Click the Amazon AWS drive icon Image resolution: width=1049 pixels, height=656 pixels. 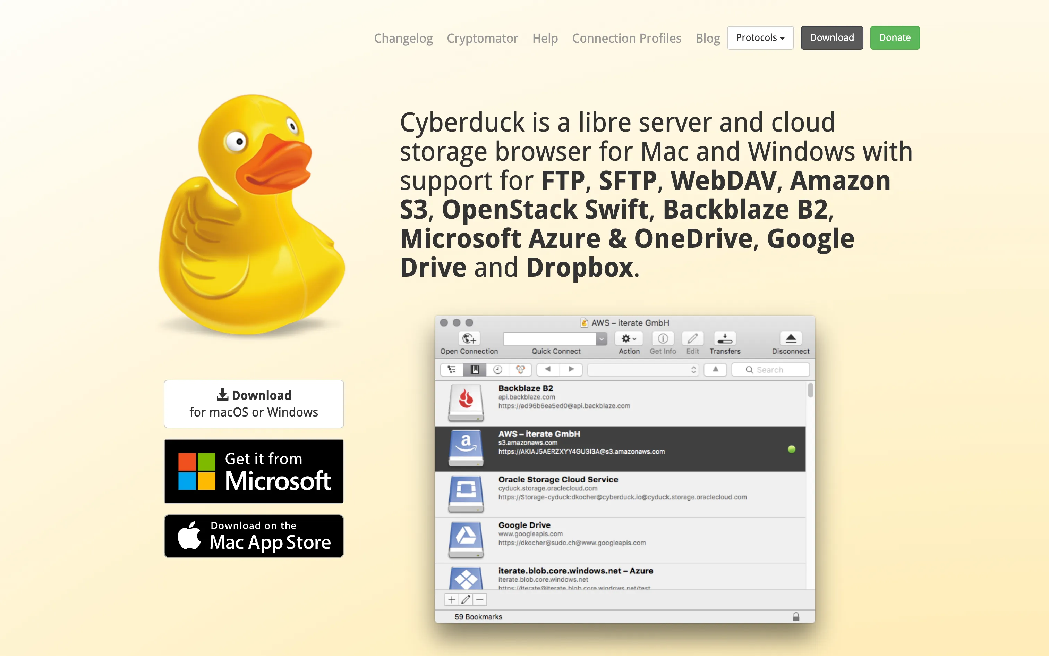466,448
